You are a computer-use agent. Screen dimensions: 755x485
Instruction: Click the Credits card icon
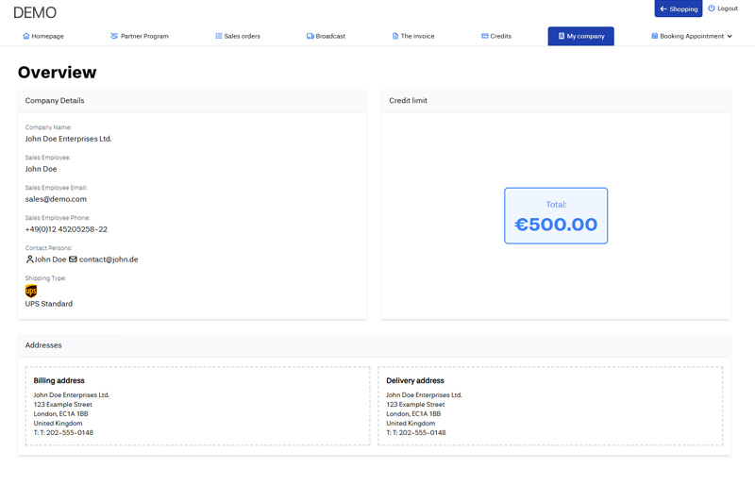click(485, 36)
